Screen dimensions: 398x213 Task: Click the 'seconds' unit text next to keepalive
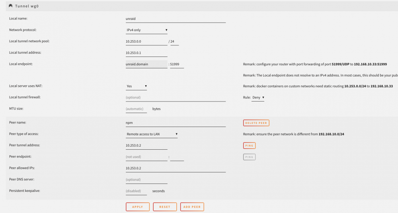coord(158,191)
